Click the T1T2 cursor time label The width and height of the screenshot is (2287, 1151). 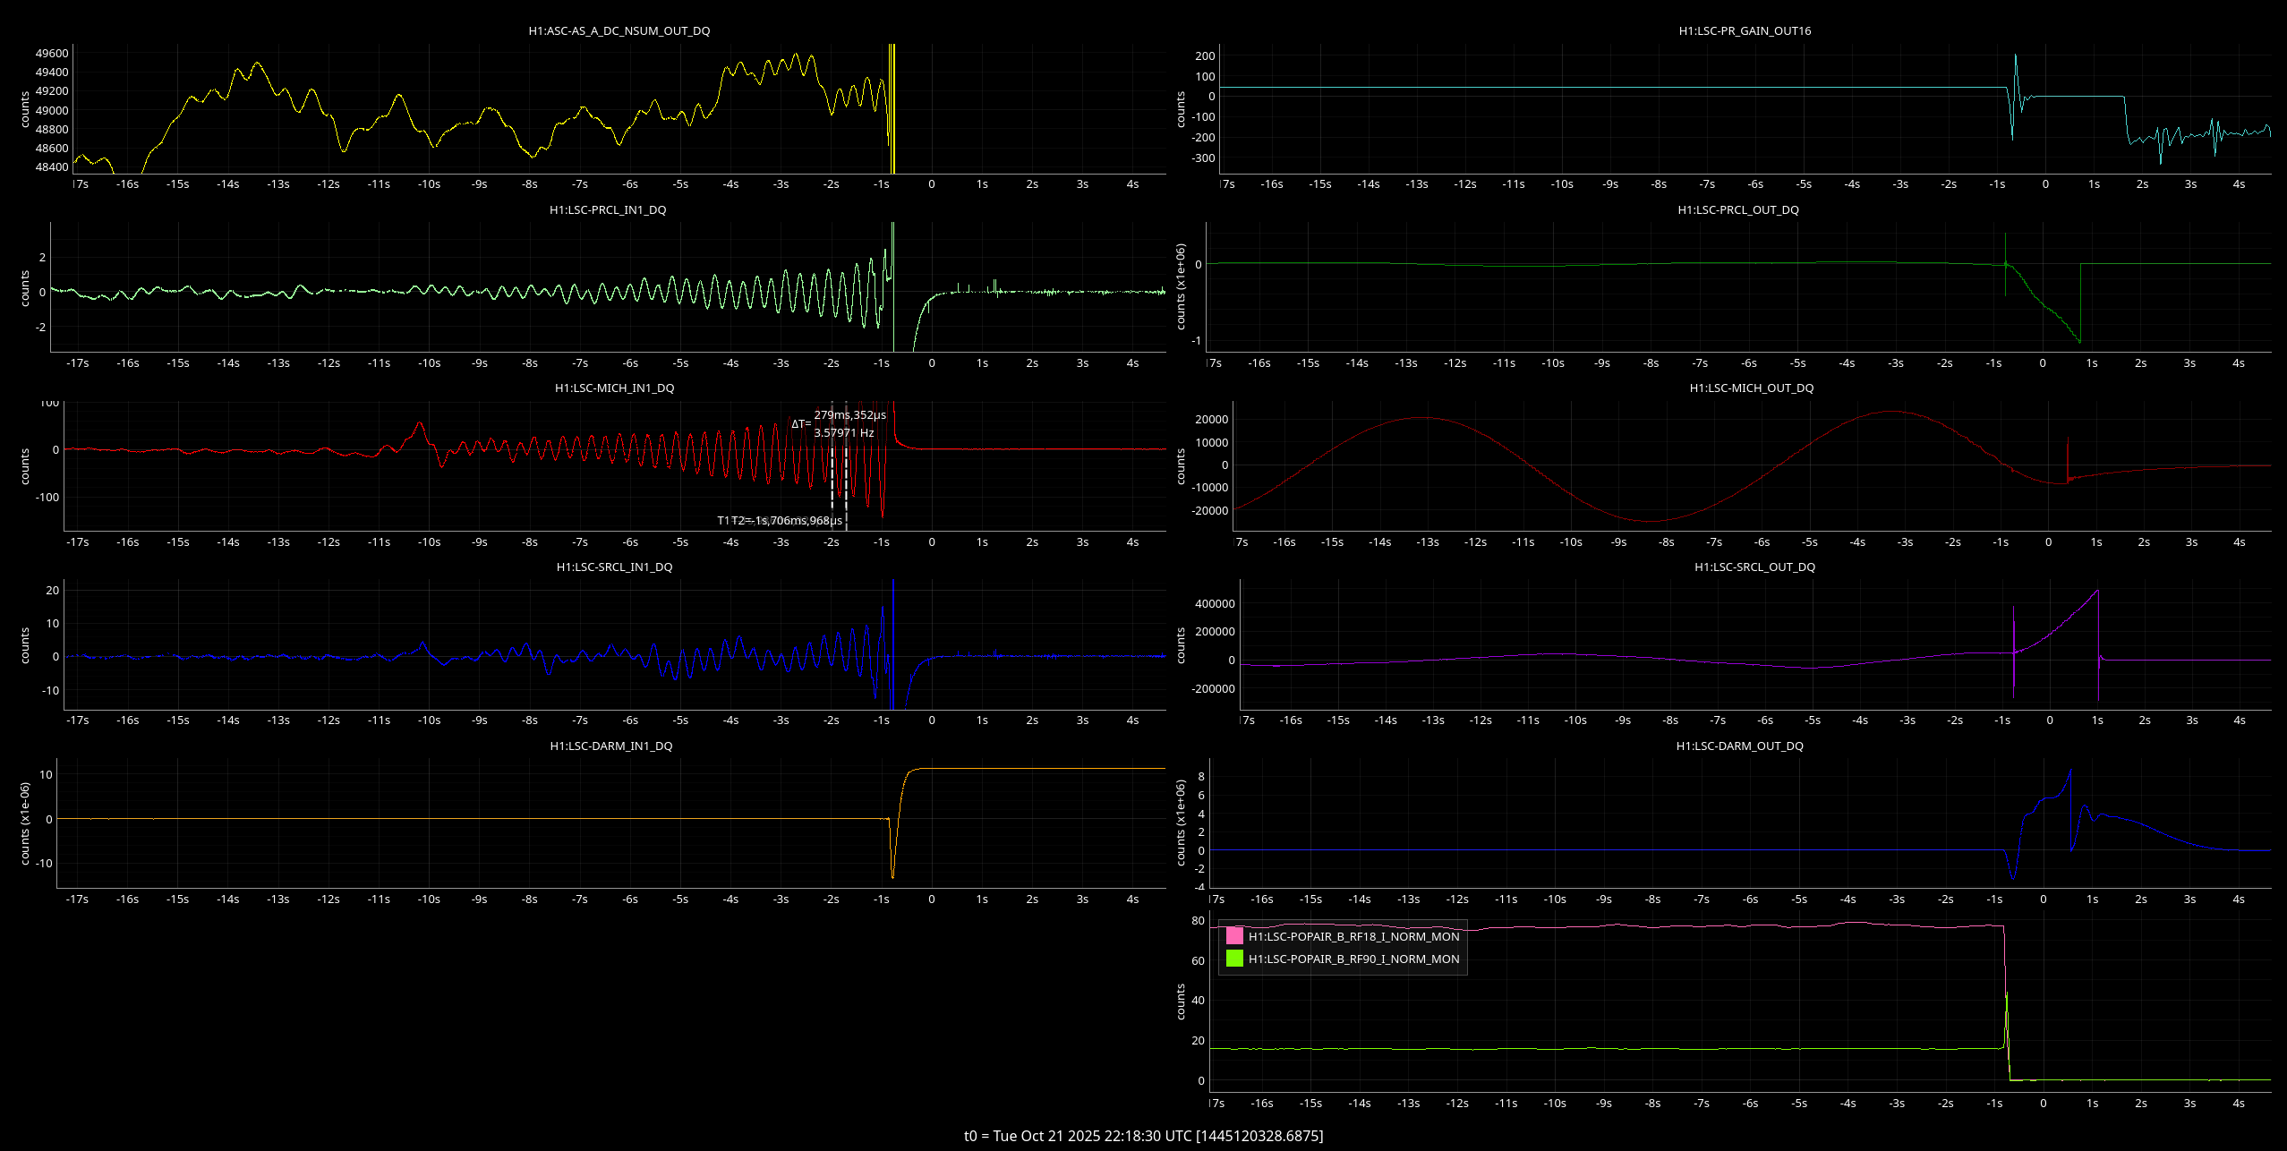coord(779,520)
